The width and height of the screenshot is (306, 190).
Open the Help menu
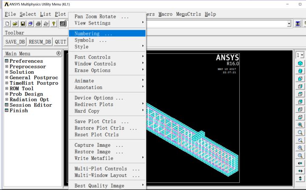[x=210, y=14]
